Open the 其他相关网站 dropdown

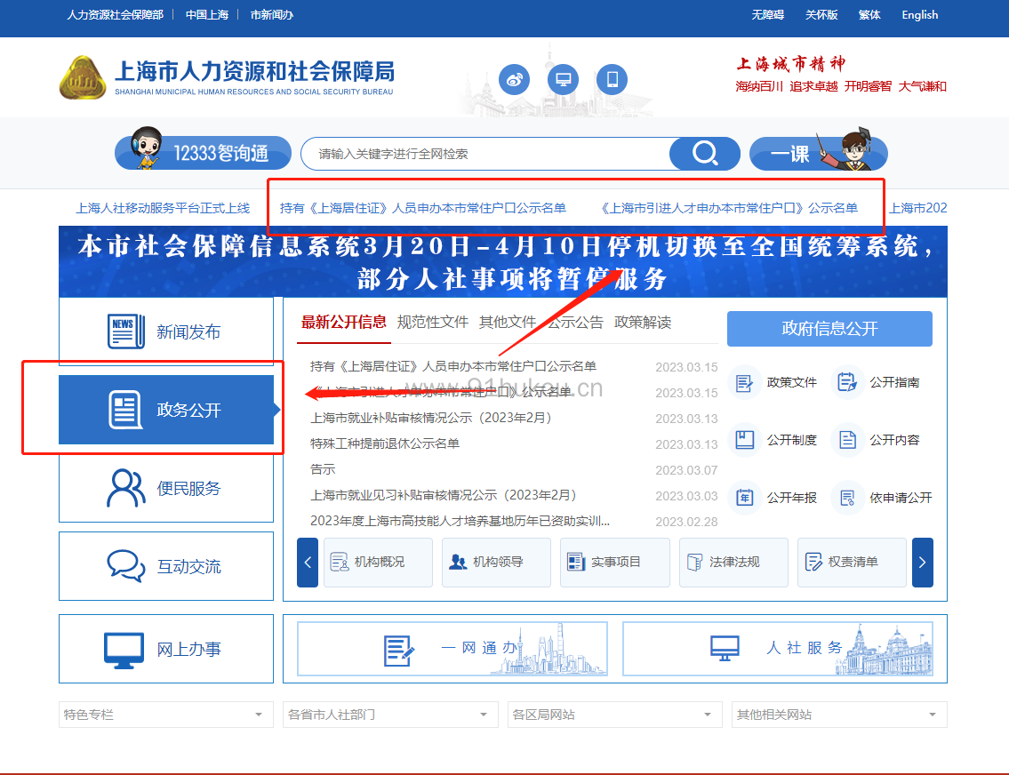838,715
